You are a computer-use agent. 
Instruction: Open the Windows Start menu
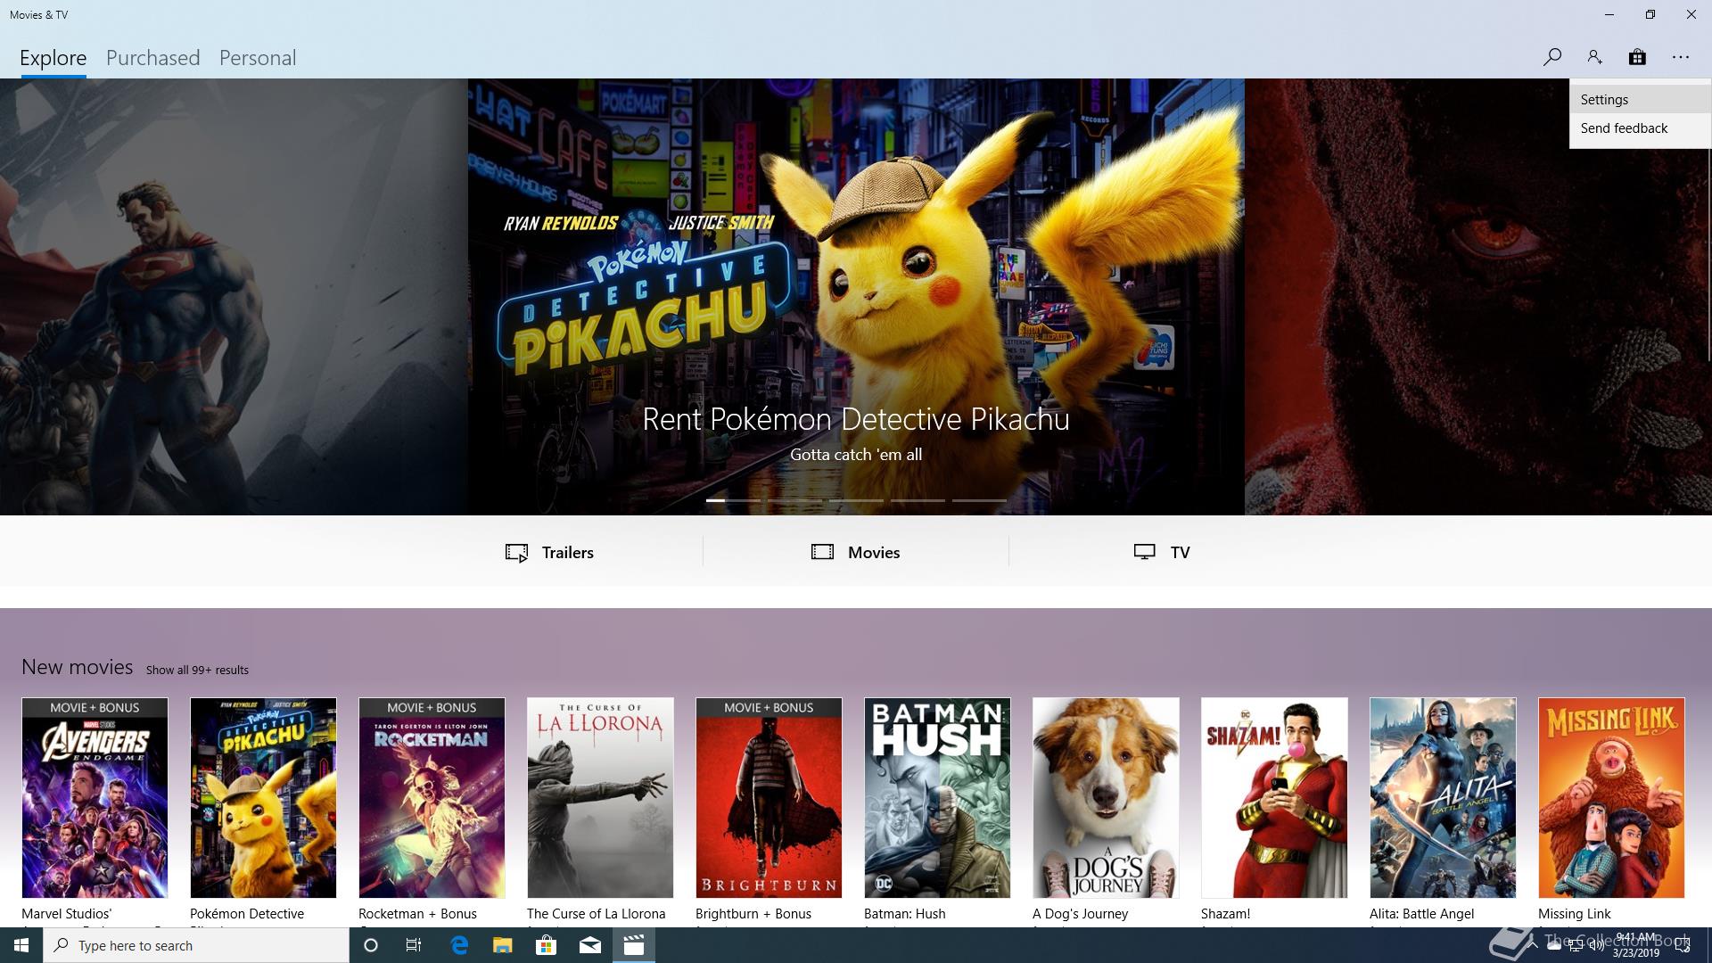(x=21, y=945)
